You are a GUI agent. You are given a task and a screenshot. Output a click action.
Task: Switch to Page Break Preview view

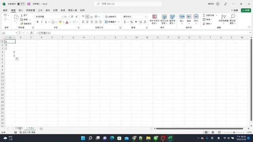pyautogui.click(x=219, y=133)
